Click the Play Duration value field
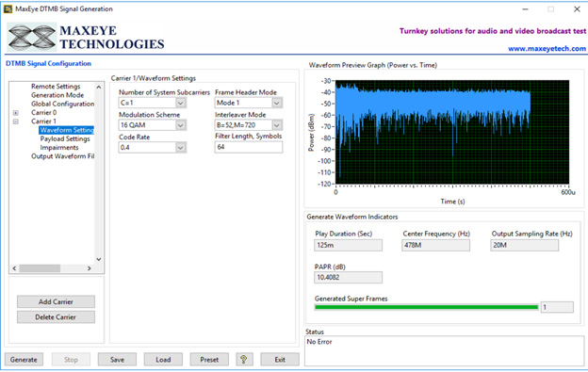This screenshot has height=372, width=588. (x=348, y=245)
